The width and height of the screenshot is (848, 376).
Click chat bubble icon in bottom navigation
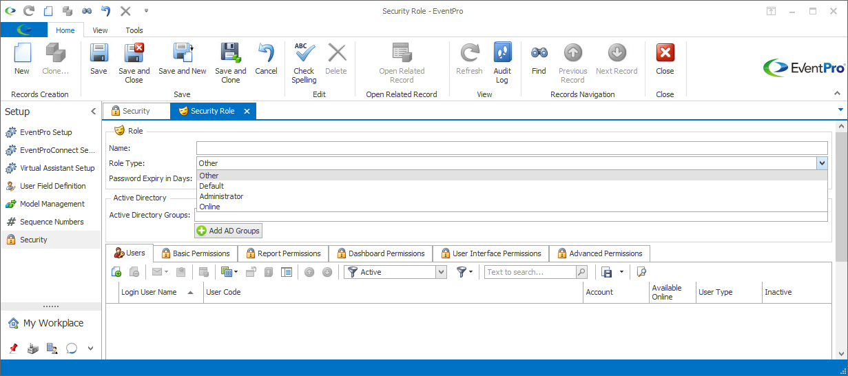pyautogui.click(x=71, y=348)
